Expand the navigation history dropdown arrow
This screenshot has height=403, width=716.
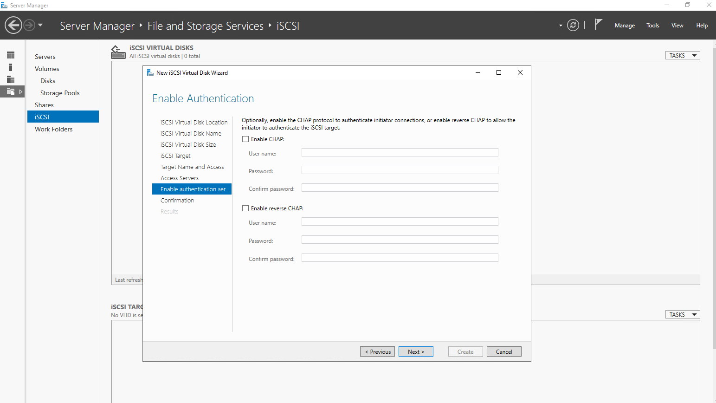(x=40, y=25)
